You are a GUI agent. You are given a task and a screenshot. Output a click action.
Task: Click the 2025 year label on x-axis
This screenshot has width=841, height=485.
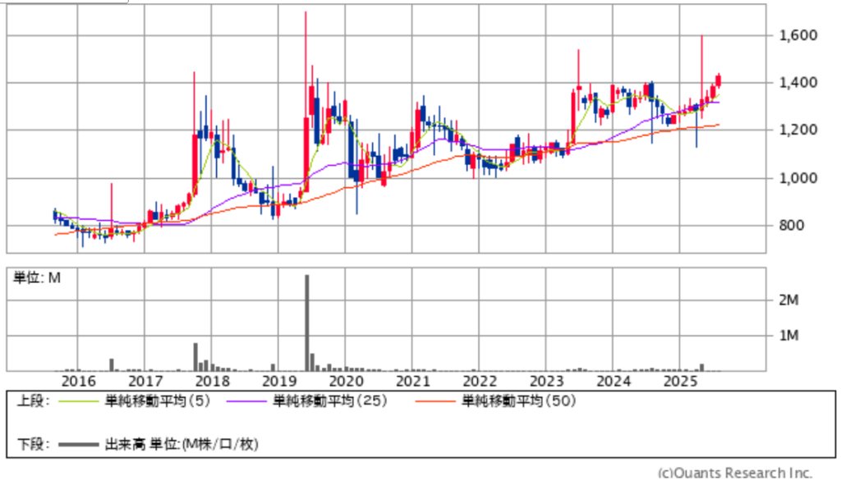tap(681, 382)
